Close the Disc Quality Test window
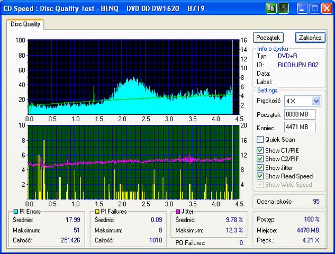Screen dimensions: 335x254 coord(327,8)
